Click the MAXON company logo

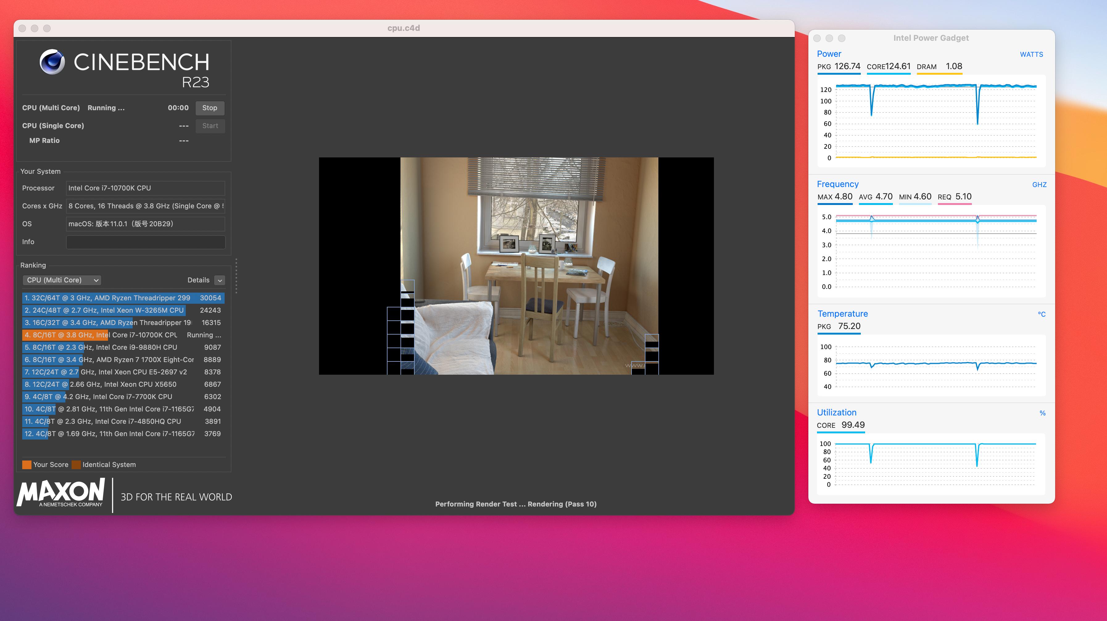coord(61,493)
